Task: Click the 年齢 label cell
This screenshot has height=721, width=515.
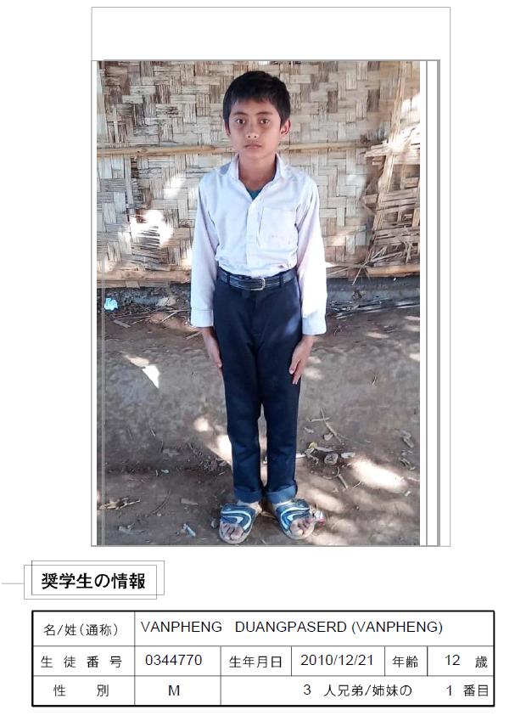Action: click(406, 662)
